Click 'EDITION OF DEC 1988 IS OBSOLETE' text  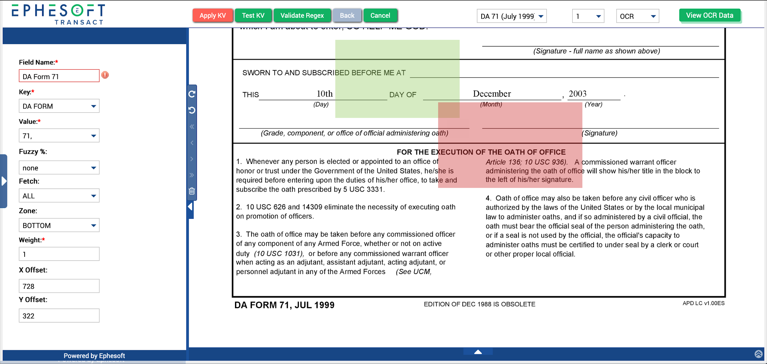click(480, 304)
